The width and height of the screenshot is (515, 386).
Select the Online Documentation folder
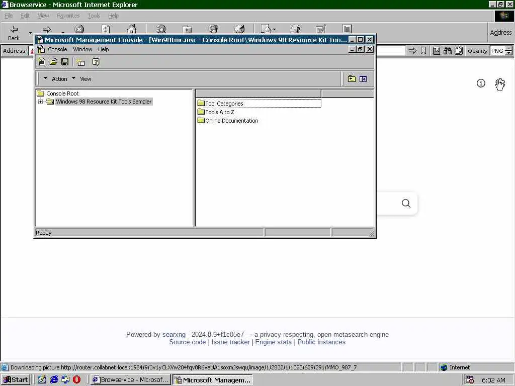tap(231, 121)
